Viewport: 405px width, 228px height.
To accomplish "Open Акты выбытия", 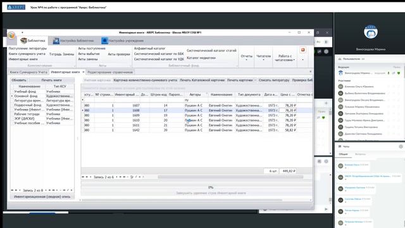I will [89, 54].
